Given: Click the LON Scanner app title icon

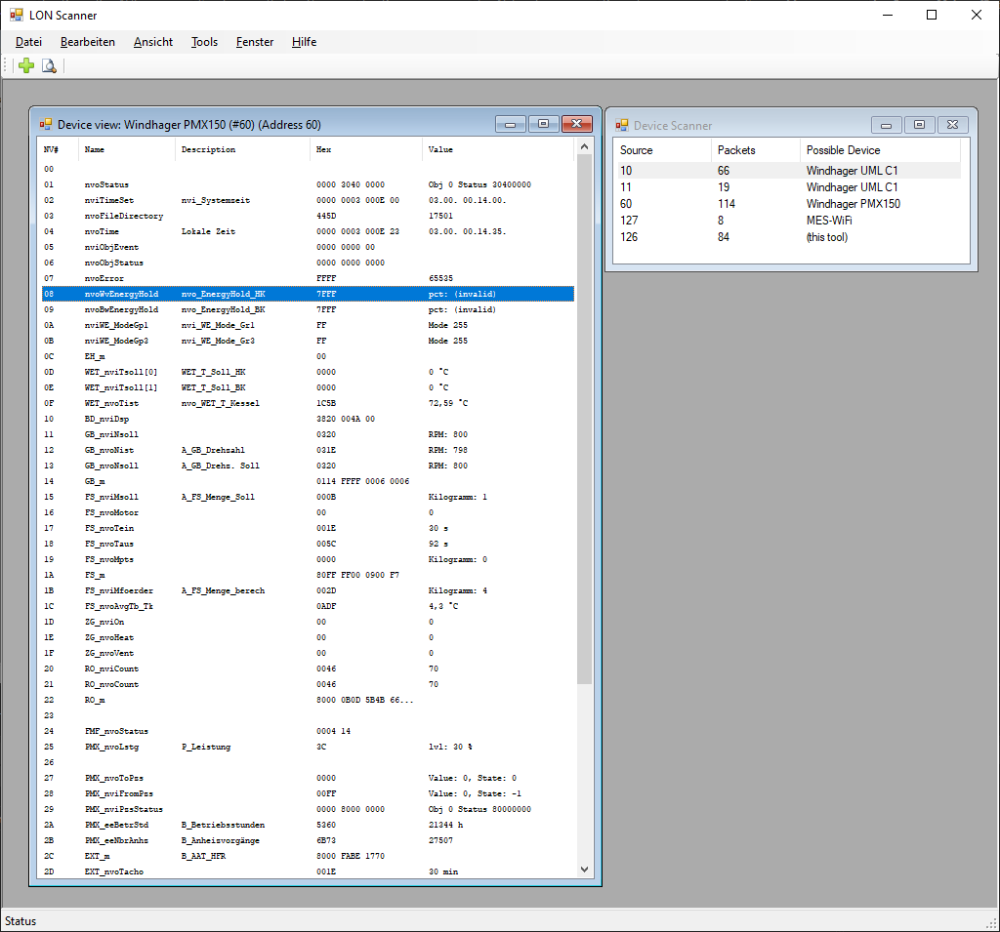Looking at the screenshot, I should coord(16,15).
